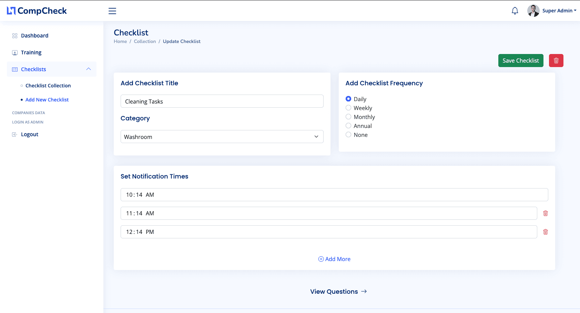Edit the 11:14 AM notification time
Viewport: 580px width, 313px height.
point(329,213)
